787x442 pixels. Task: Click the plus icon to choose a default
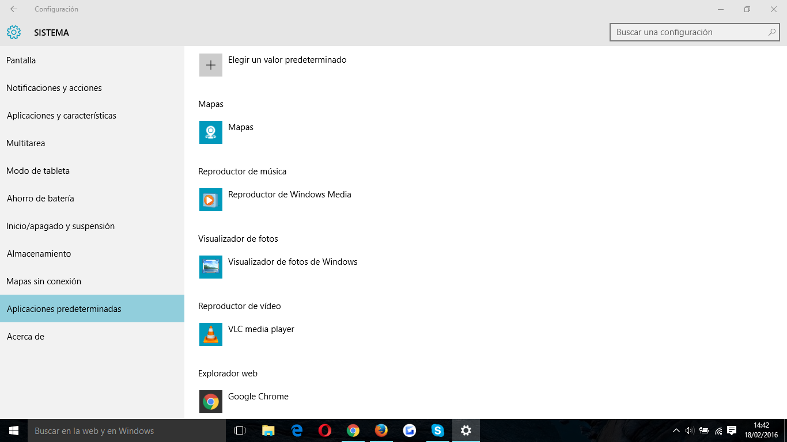(211, 65)
